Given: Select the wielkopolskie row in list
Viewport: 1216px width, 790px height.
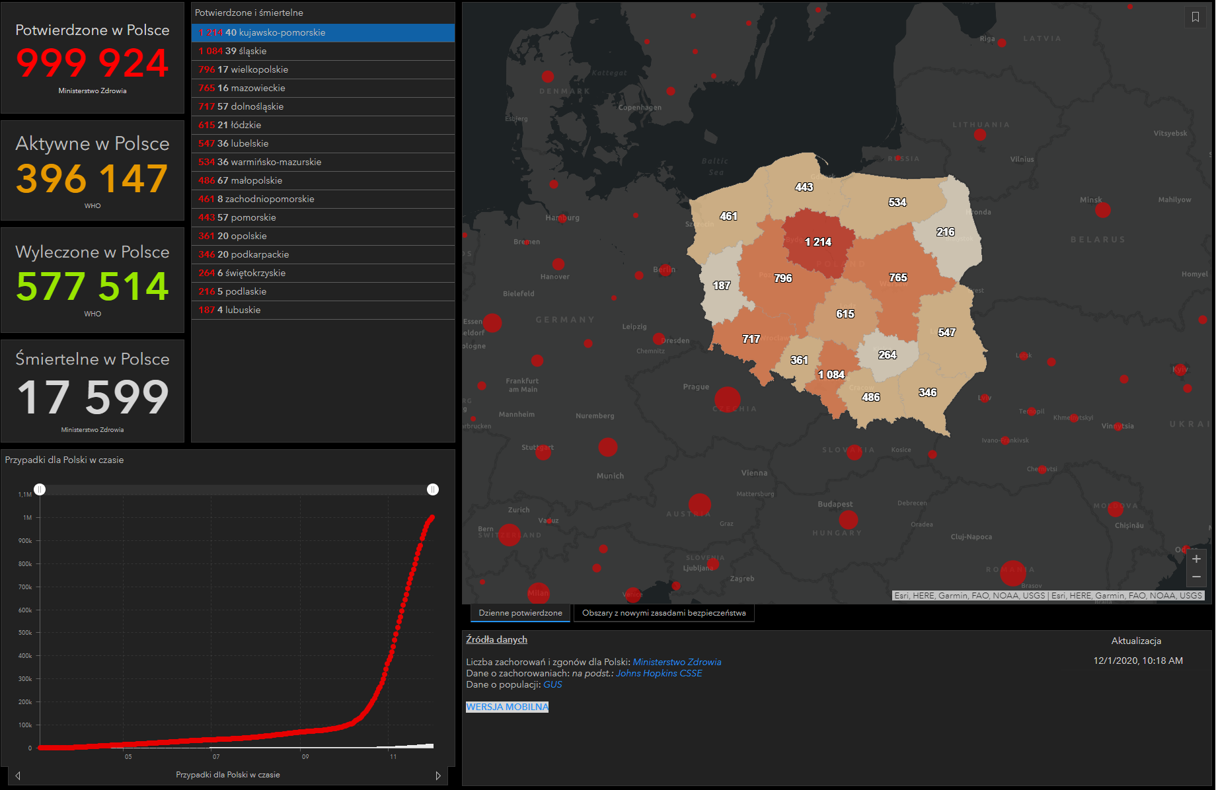Looking at the screenshot, I should (323, 69).
